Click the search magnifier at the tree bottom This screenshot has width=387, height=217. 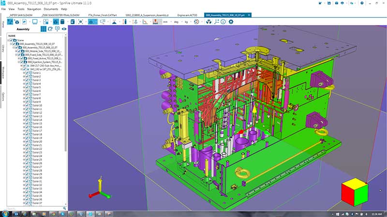pyautogui.click(x=64, y=208)
